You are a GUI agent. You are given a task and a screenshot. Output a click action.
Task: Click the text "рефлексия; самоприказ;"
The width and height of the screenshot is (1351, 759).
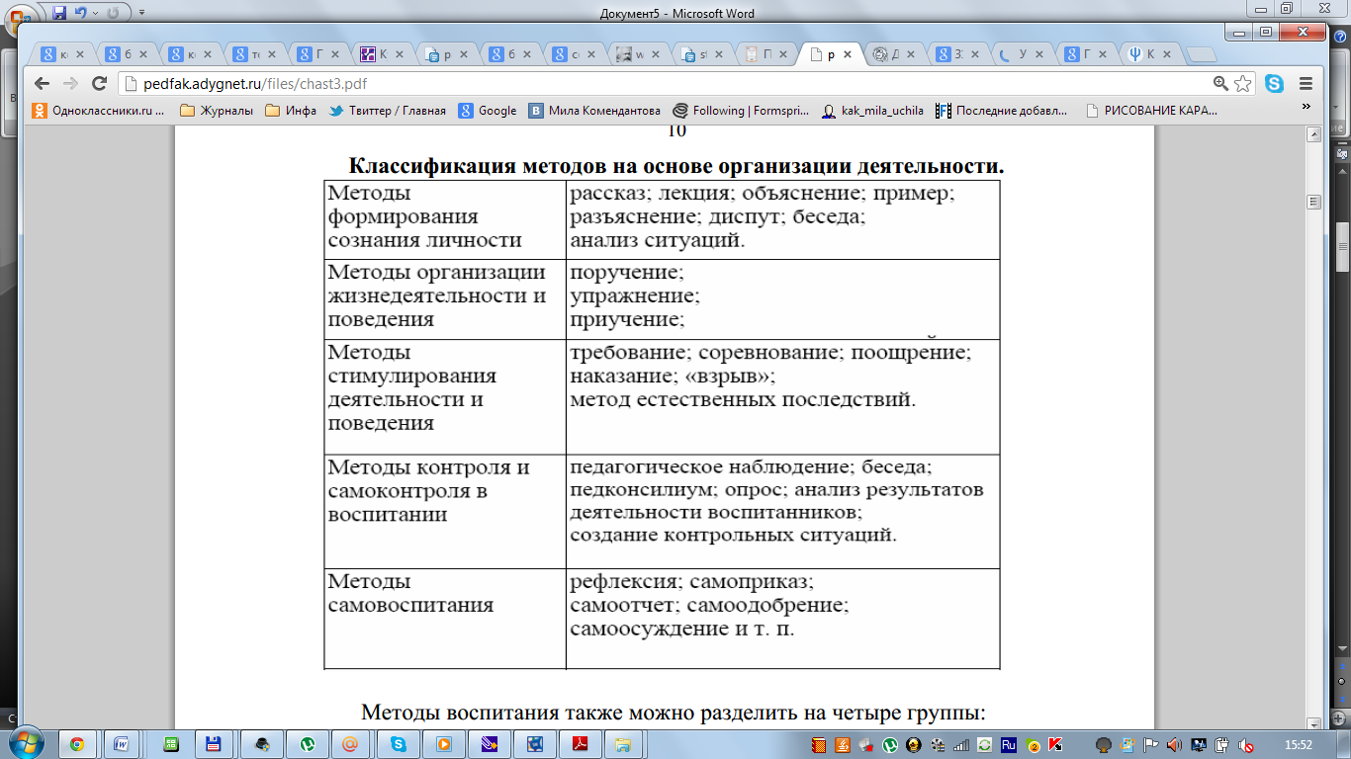pos(691,582)
